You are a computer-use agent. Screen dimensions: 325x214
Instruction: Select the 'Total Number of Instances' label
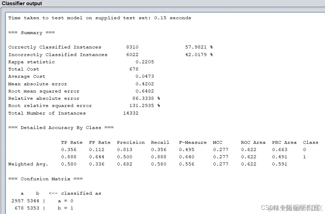(47, 113)
